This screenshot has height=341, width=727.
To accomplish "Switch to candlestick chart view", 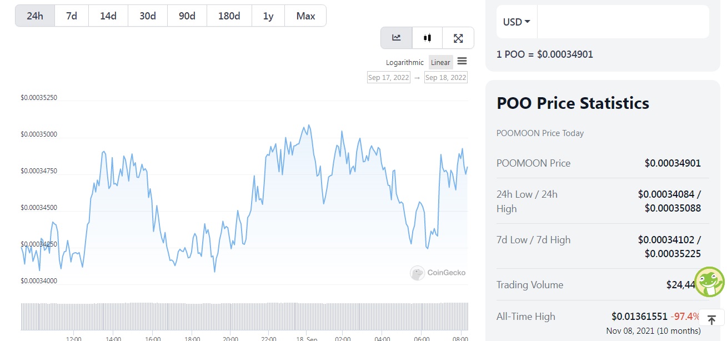I will coord(427,38).
